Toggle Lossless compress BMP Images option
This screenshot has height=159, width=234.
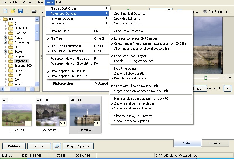(x=136, y=38)
